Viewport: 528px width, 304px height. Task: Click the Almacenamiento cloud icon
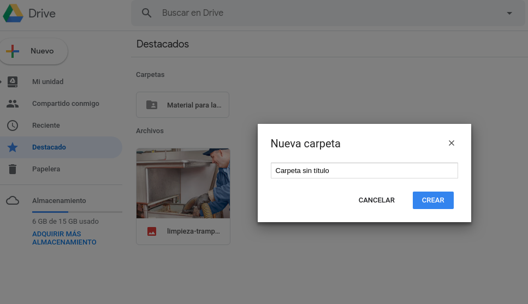[13, 201]
